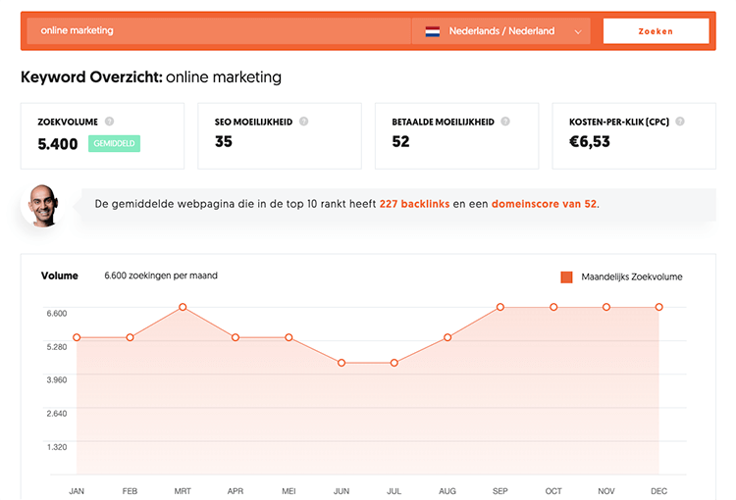Image resolution: width=736 pixels, height=500 pixels.
Task: Click the online marketing keyword input field
Action: pos(218,31)
